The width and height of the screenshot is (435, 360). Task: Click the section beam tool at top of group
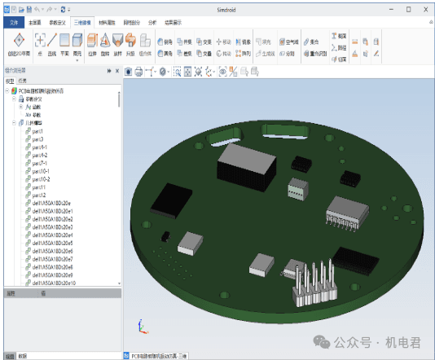pyautogui.click(x=339, y=36)
